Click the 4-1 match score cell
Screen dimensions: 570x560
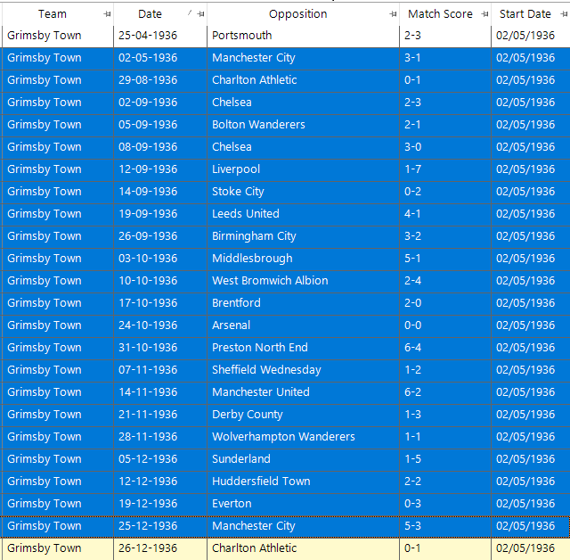click(x=445, y=214)
